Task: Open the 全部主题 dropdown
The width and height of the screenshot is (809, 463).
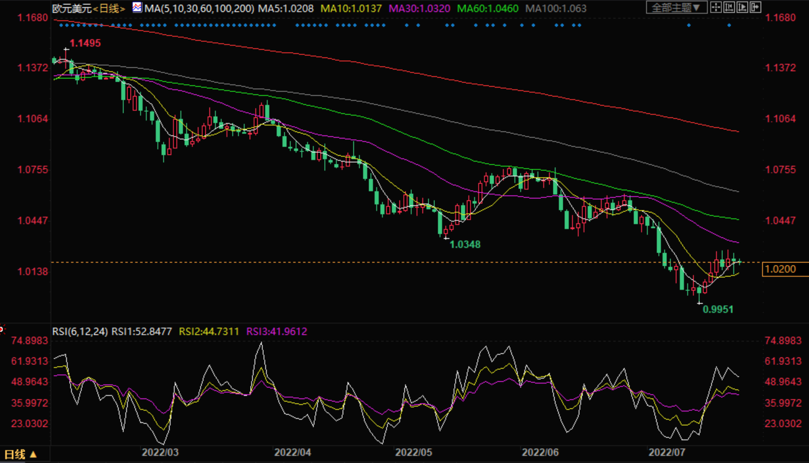Action: 676,8
